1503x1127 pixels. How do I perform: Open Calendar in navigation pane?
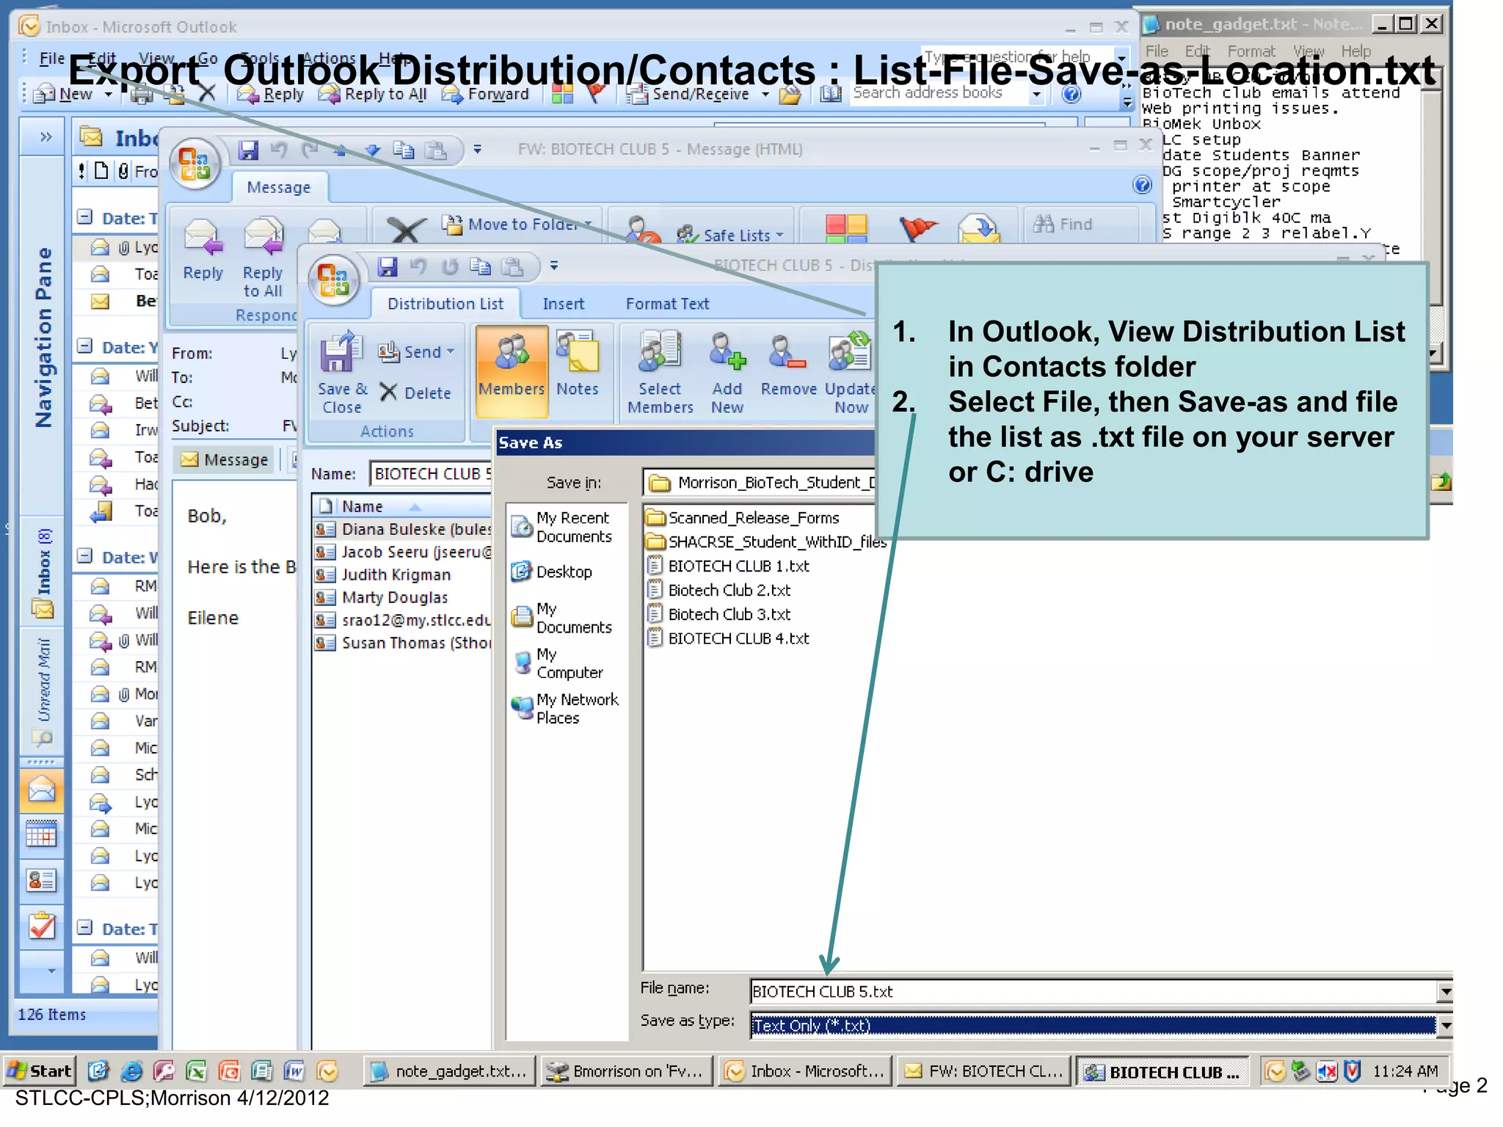click(x=41, y=835)
